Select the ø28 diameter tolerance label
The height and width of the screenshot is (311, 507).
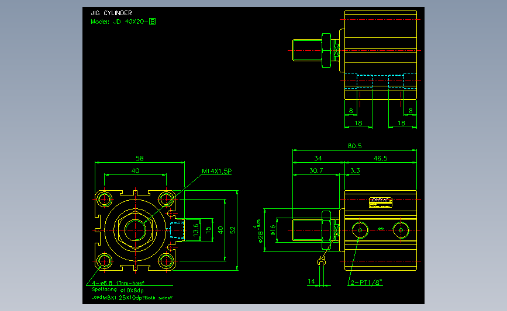tap(259, 231)
